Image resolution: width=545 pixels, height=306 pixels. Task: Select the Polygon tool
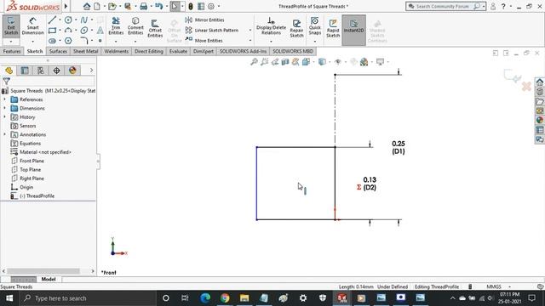coord(68,41)
